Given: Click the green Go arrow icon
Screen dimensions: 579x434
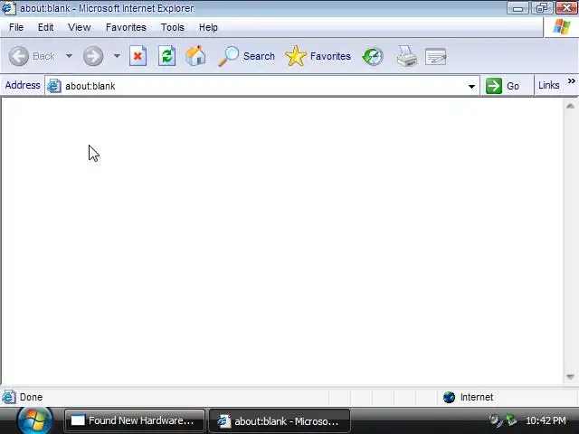Looking at the screenshot, I should (x=494, y=86).
